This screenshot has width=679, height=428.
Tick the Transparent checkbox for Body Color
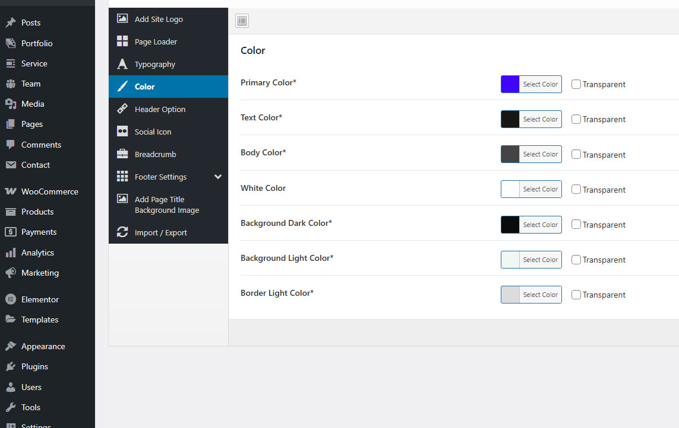coord(576,154)
